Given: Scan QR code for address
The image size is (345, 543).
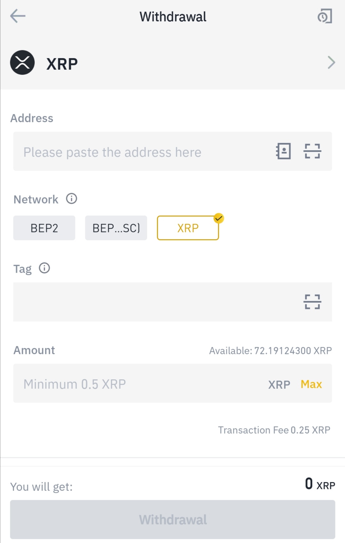Looking at the screenshot, I should pos(312,151).
